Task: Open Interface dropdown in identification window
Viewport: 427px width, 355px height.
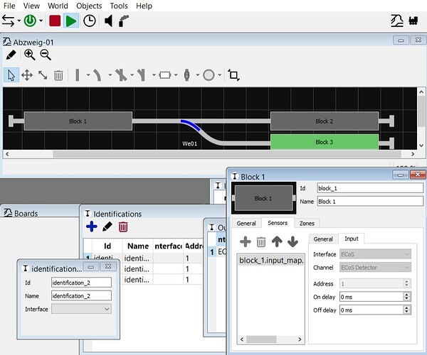Action: [81, 309]
